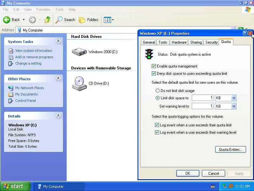This screenshot has width=254, height=191.
Task: Open the View system information link
Action: [x=34, y=51]
